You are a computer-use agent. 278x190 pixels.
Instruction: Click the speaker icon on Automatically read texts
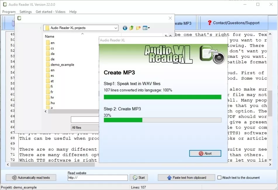(14, 177)
